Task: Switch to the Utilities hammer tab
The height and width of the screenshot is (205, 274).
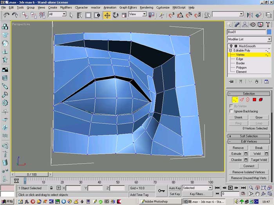Action: tap(268, 25)
